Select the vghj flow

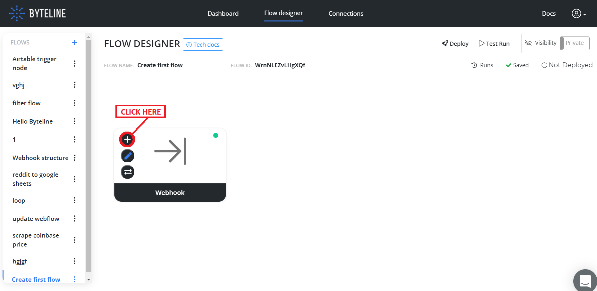[x=18, y=85]
